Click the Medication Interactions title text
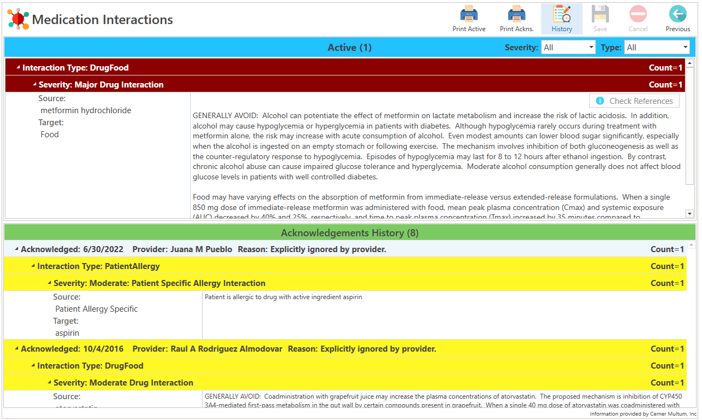Image resolution: width=702 pixels, height=420 pixels. point(102,20)
